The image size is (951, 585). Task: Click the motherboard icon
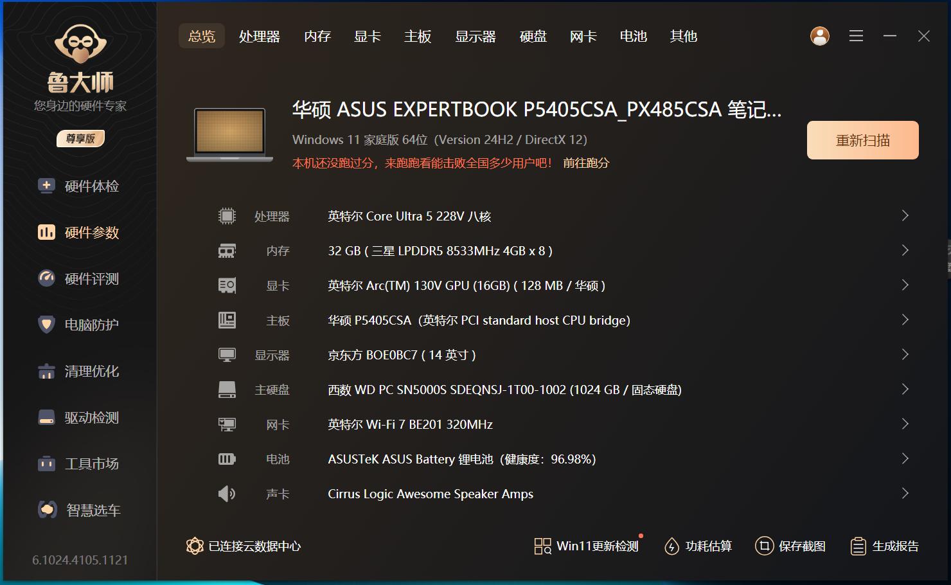coord(227,320)
